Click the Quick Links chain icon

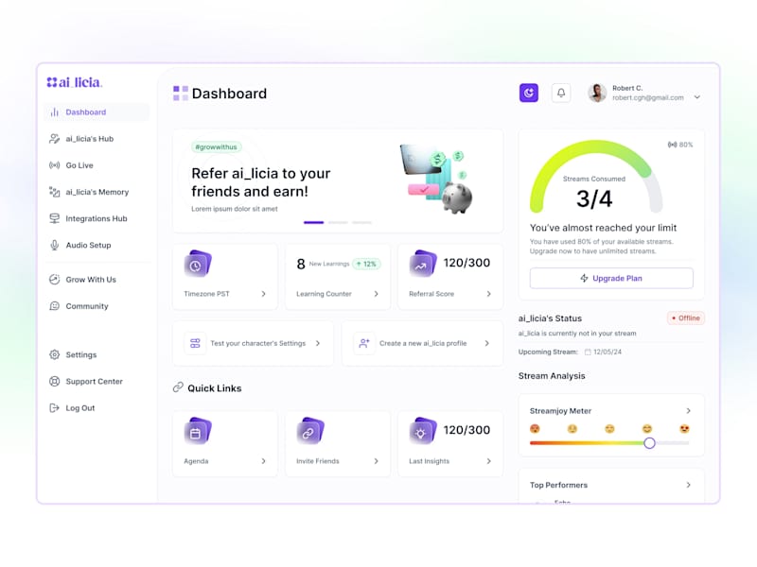(178, 387)
